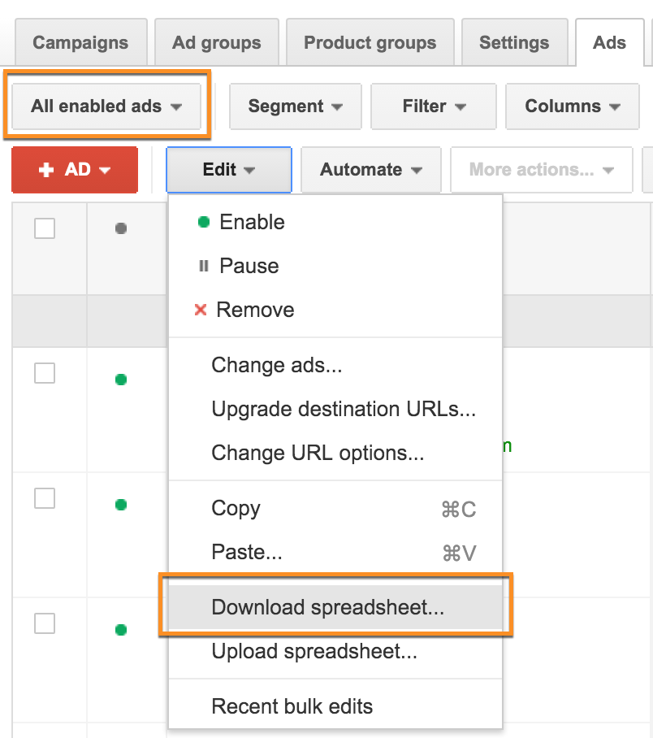
Task: Open the Filter dropdown
Action: [433, 106]
